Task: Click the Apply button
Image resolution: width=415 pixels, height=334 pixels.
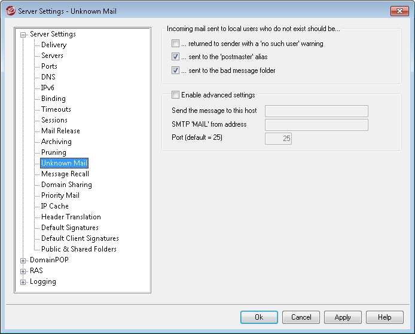Action: tap(343, 317)
